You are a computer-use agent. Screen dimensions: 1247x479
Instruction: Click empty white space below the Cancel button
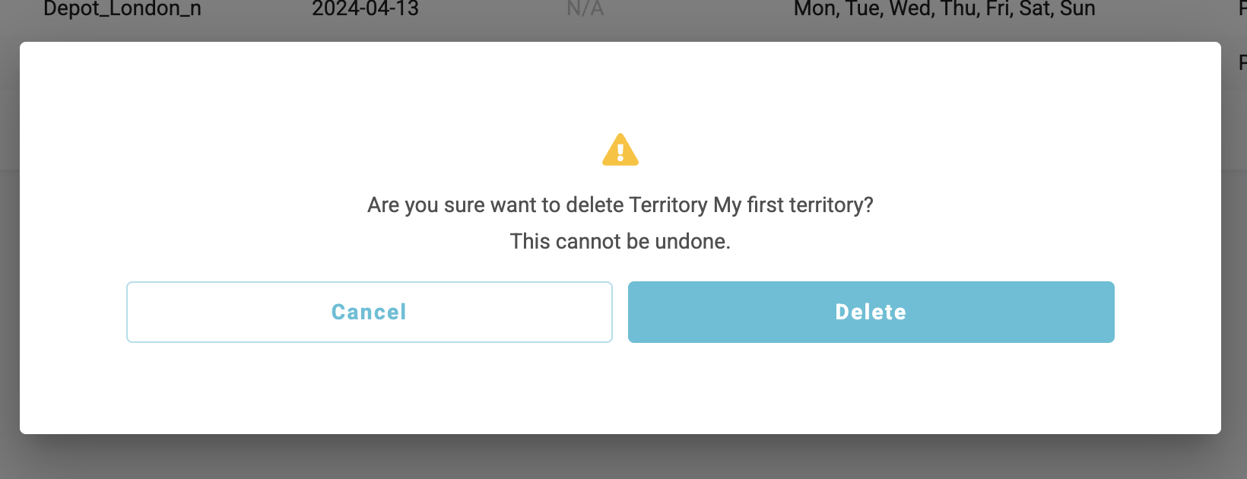(x=370, y=388)
